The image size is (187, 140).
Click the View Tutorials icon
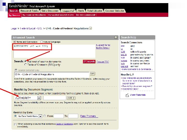pos(127,95)
